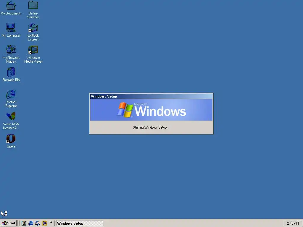The image size is (303, 227).
Task: Launch Outlook Express from Quick Launch
Action: [38, 223]
